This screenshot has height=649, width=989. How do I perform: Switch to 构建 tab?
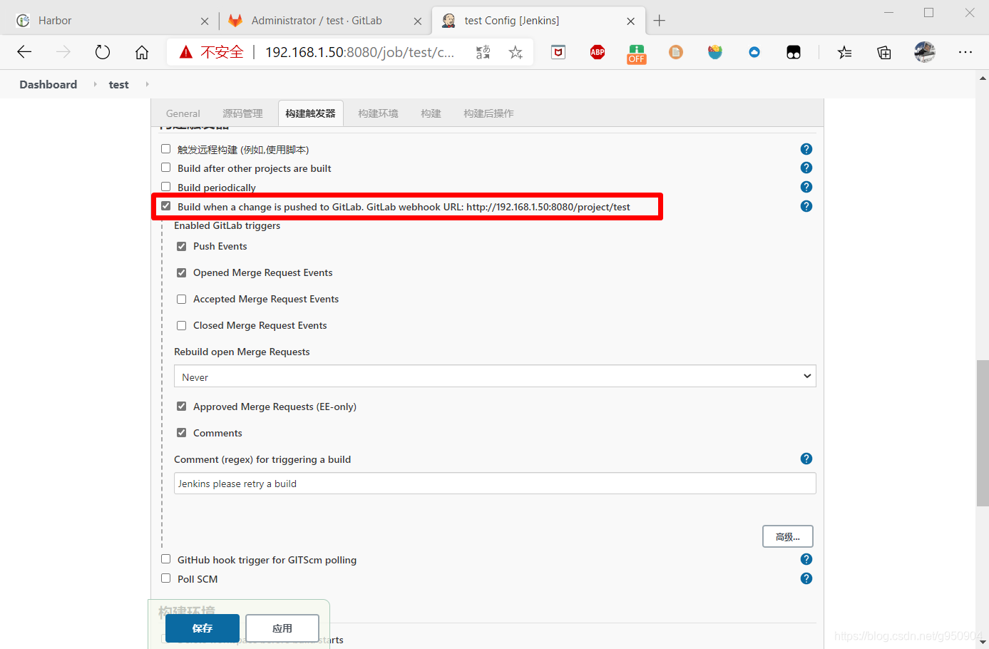click(431, 113)
